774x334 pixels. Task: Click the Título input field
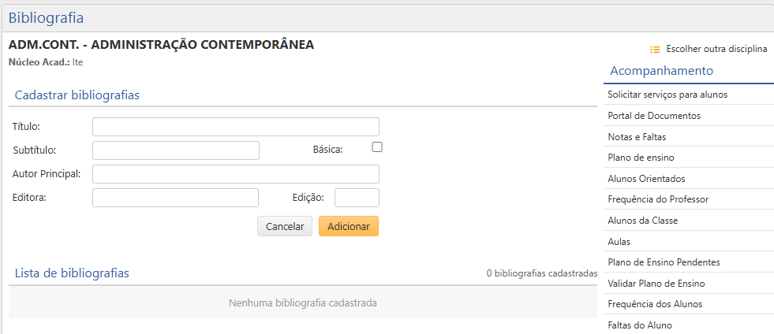click(x=235, y=127)
